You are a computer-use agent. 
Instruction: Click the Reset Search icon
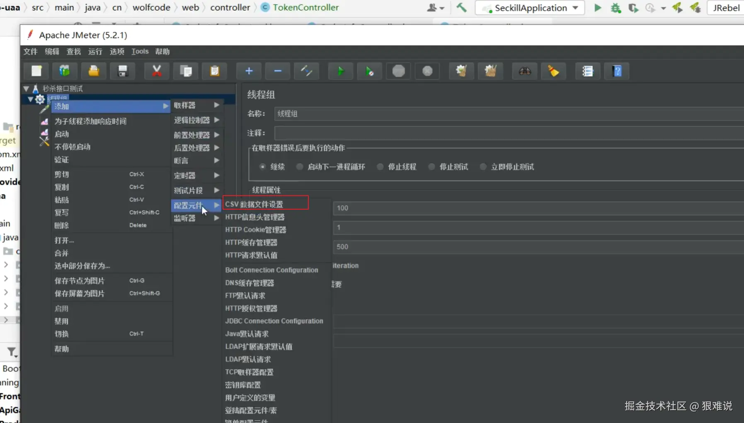tap(553, 71)
